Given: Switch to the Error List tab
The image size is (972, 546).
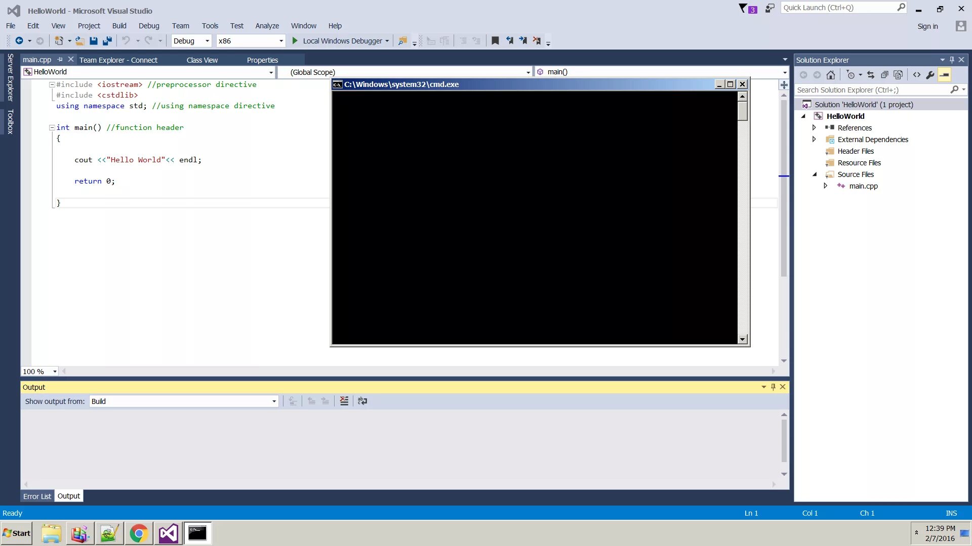Looking at the screenshot, I should (37, 496).
